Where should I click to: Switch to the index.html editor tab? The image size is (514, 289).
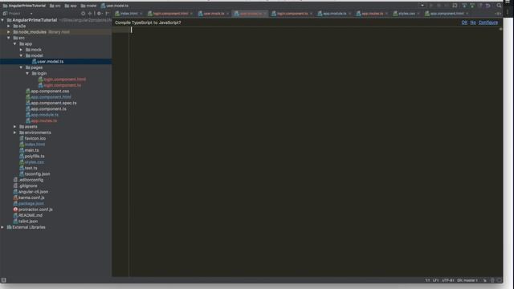(x=128, y=14)
